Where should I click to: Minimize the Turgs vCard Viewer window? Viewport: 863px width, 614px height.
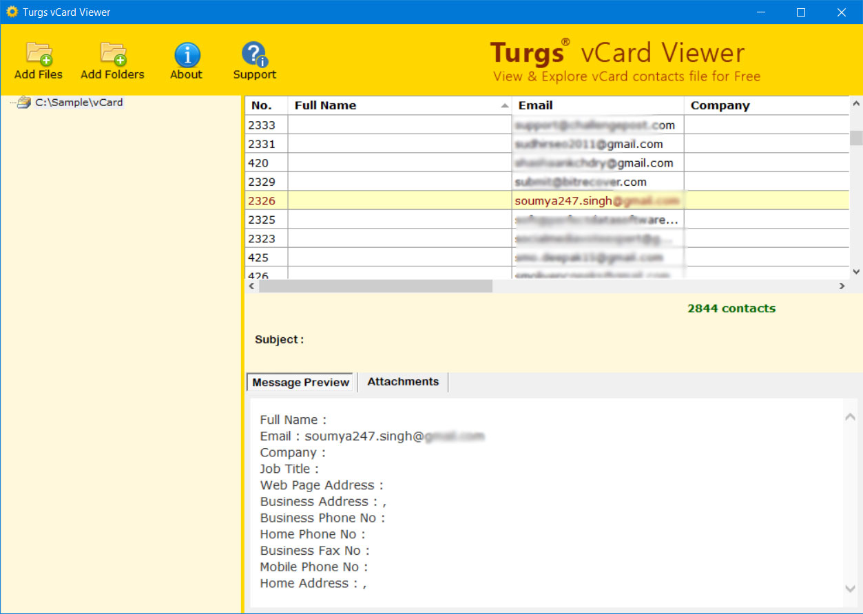point(761,12)
